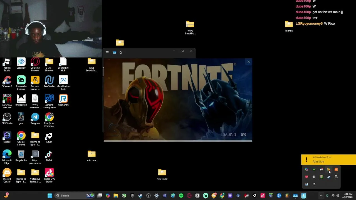Open TikTok from the taskbar
356x200 pixels.
pyautogui.click(x=263, y=196)
